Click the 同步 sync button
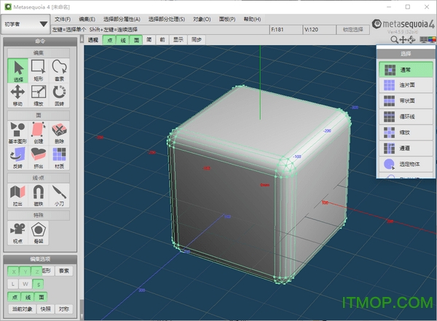The width and height of the screenshot is (437, 321). pyautogui.click(x=197, y=40)
